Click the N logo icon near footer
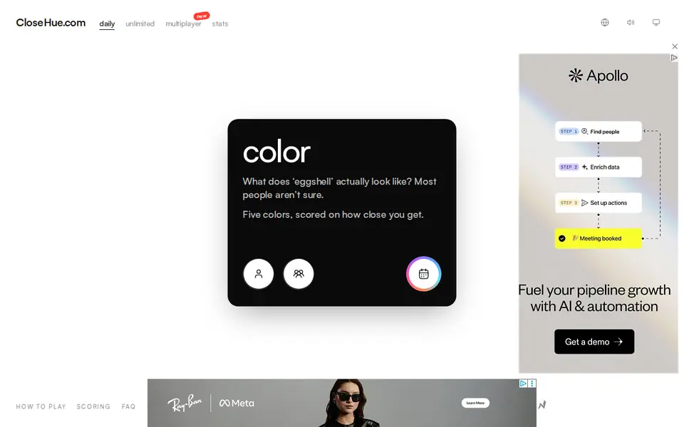The height and width of the screenshot is (427, 684). tap(541, 405)
